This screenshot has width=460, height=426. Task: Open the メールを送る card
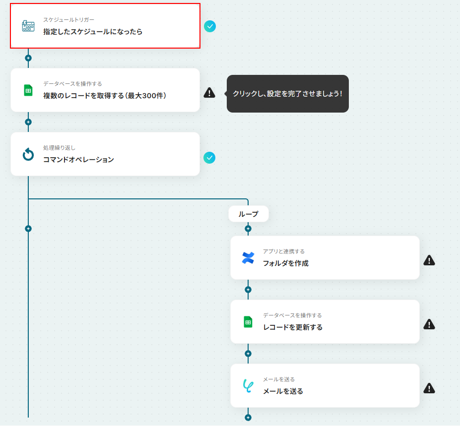pyautogui.click(x=325, y=385)
